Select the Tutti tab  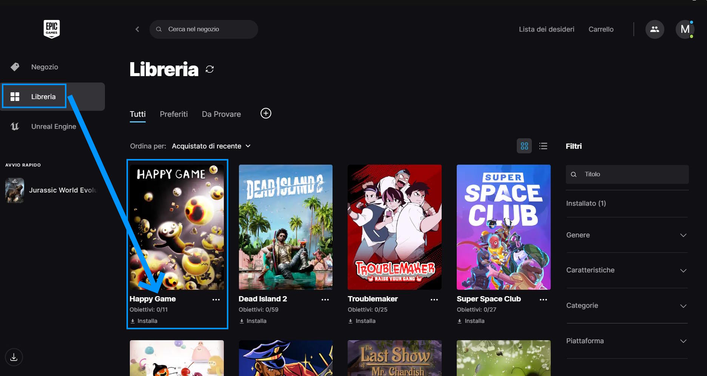pyautogui.click(x=138, y=114)
